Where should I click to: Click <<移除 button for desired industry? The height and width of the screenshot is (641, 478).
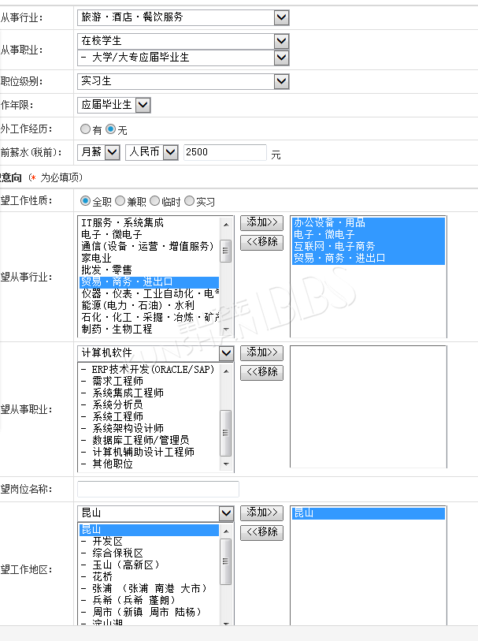(x=261, y=242)
